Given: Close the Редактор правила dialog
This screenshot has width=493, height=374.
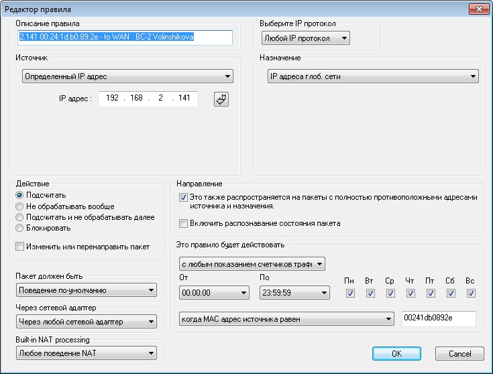Looking at the screenshot, I should pos(479,9).
